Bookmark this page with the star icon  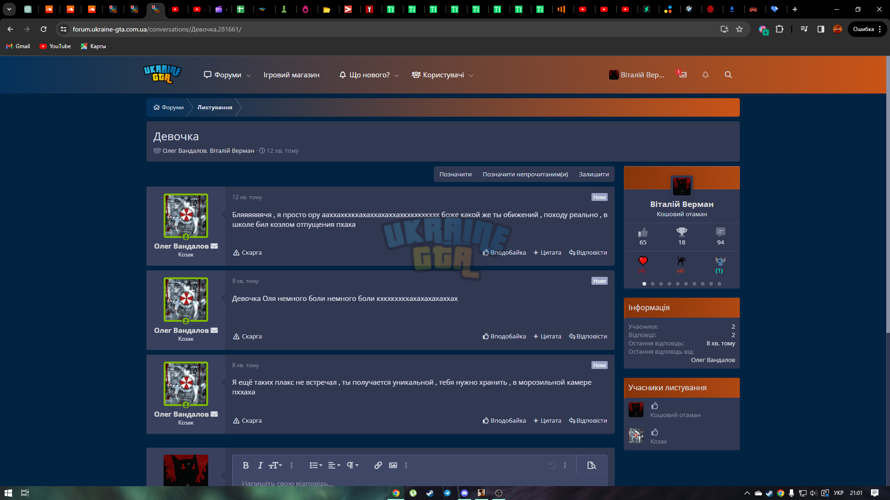(739, 29)
